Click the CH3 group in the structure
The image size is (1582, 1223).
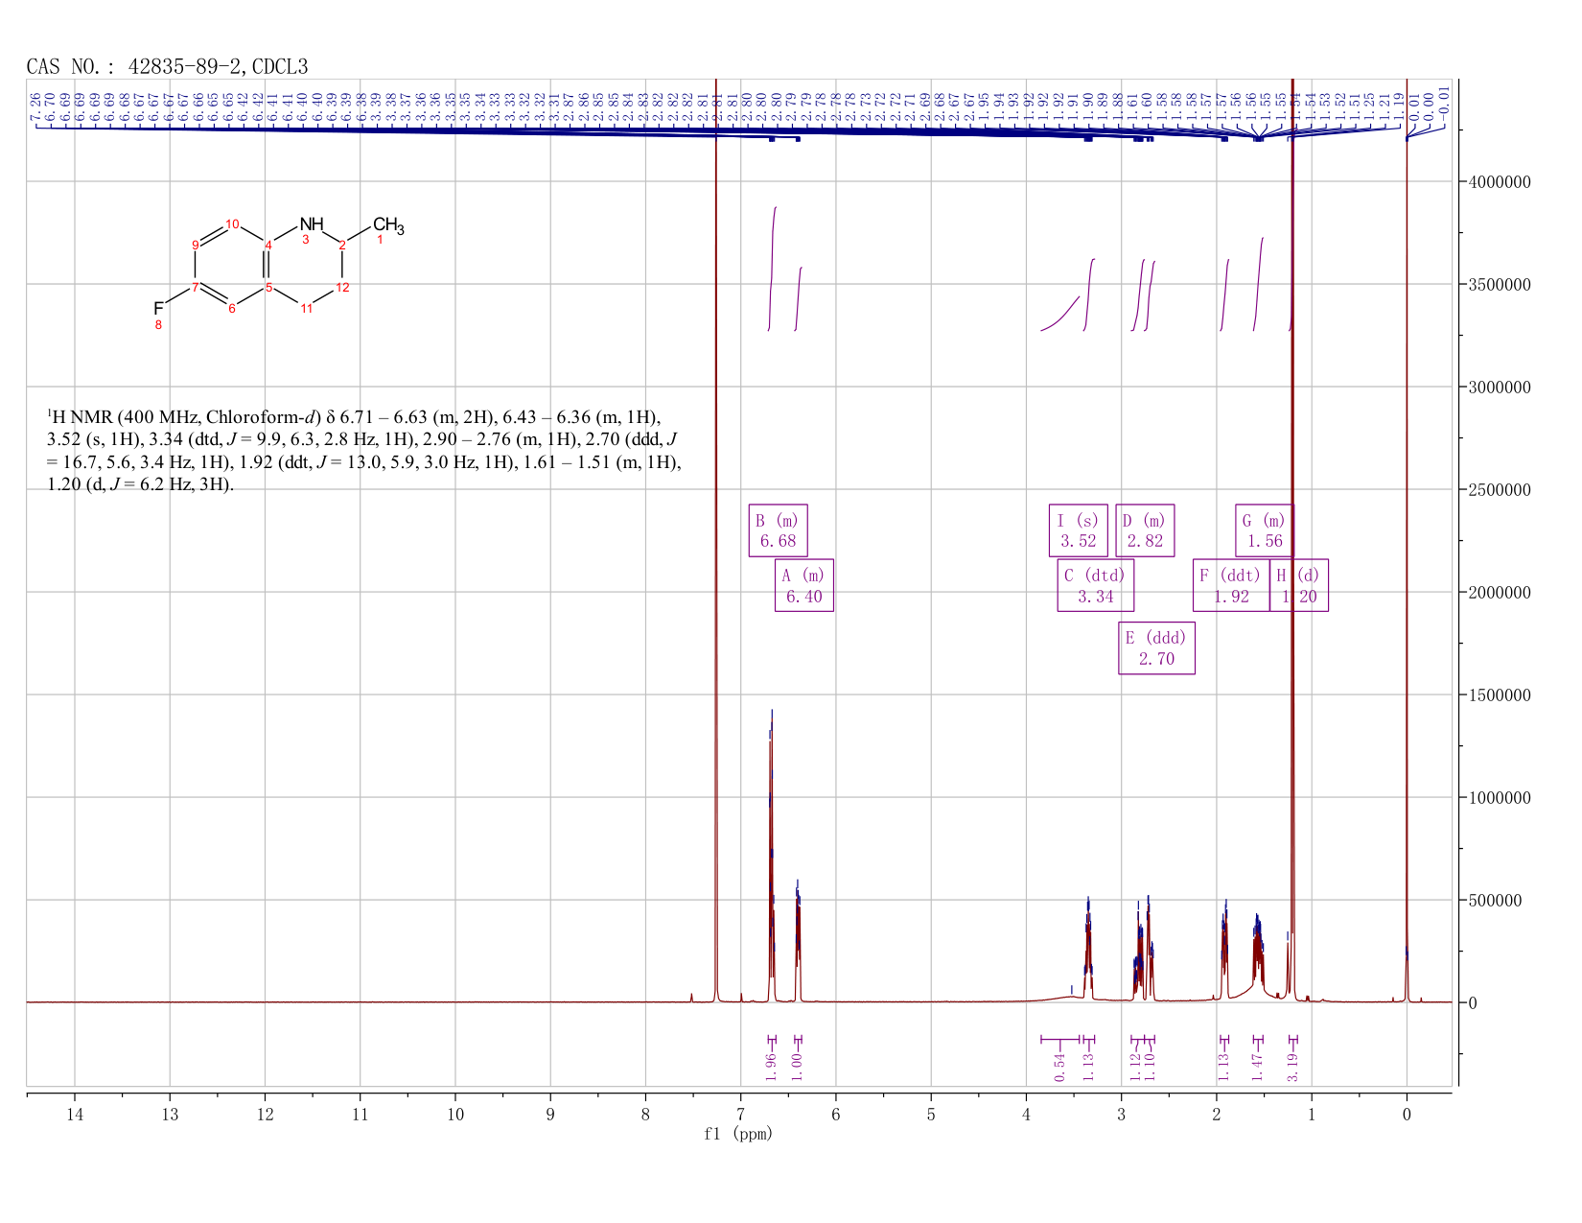tap(388, 226)
